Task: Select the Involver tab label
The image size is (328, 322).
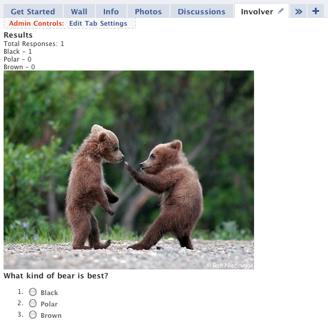Action: click(x=257, y=12)
